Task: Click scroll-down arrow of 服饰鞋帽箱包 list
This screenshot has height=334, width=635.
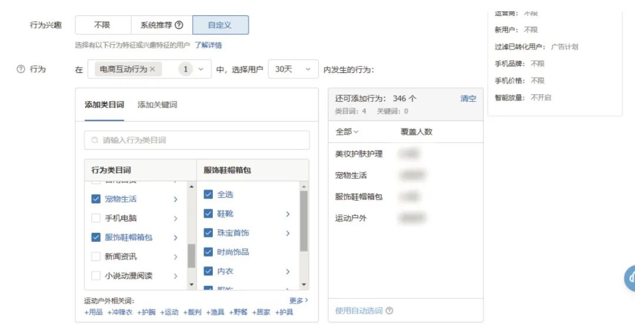Action: [304, 285]
